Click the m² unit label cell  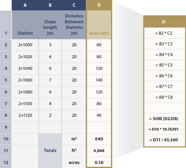74,139
